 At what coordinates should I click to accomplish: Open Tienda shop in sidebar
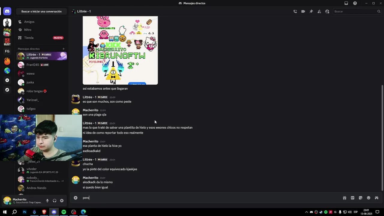click(42, 38)
